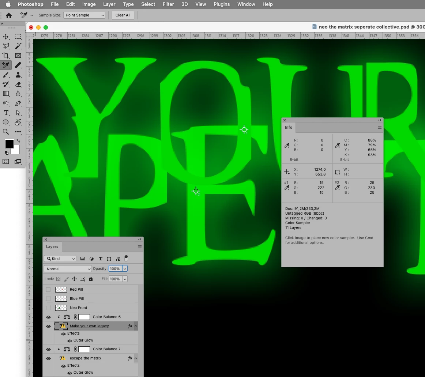Clear all color samplers with Clear All
This screenshot has height=377, width=425.
click(123, 15)
